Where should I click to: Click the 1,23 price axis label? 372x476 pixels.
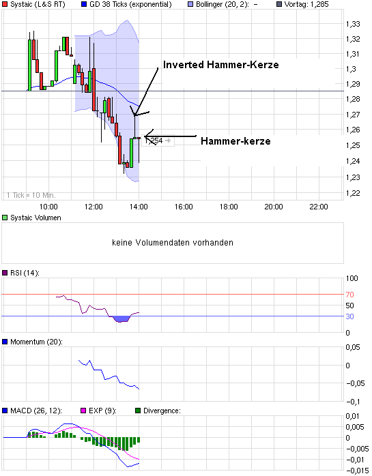(x=353, y=177)
